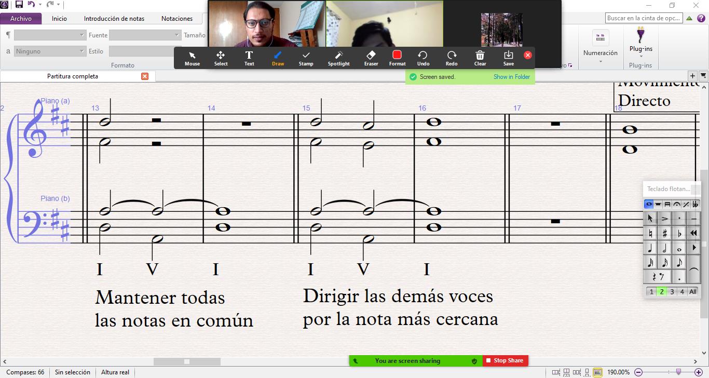Choose the Stamp annotation tool
This screenshot has width=709, height=378.
click(306, 58)
